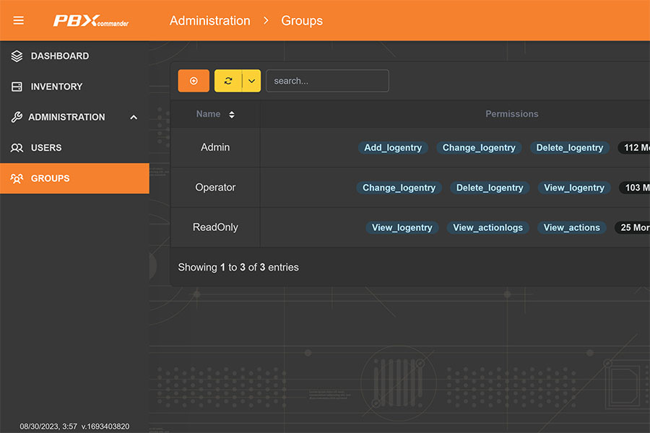
Task: Click the View_actionlogs permission tag
Action: [487, 227]
